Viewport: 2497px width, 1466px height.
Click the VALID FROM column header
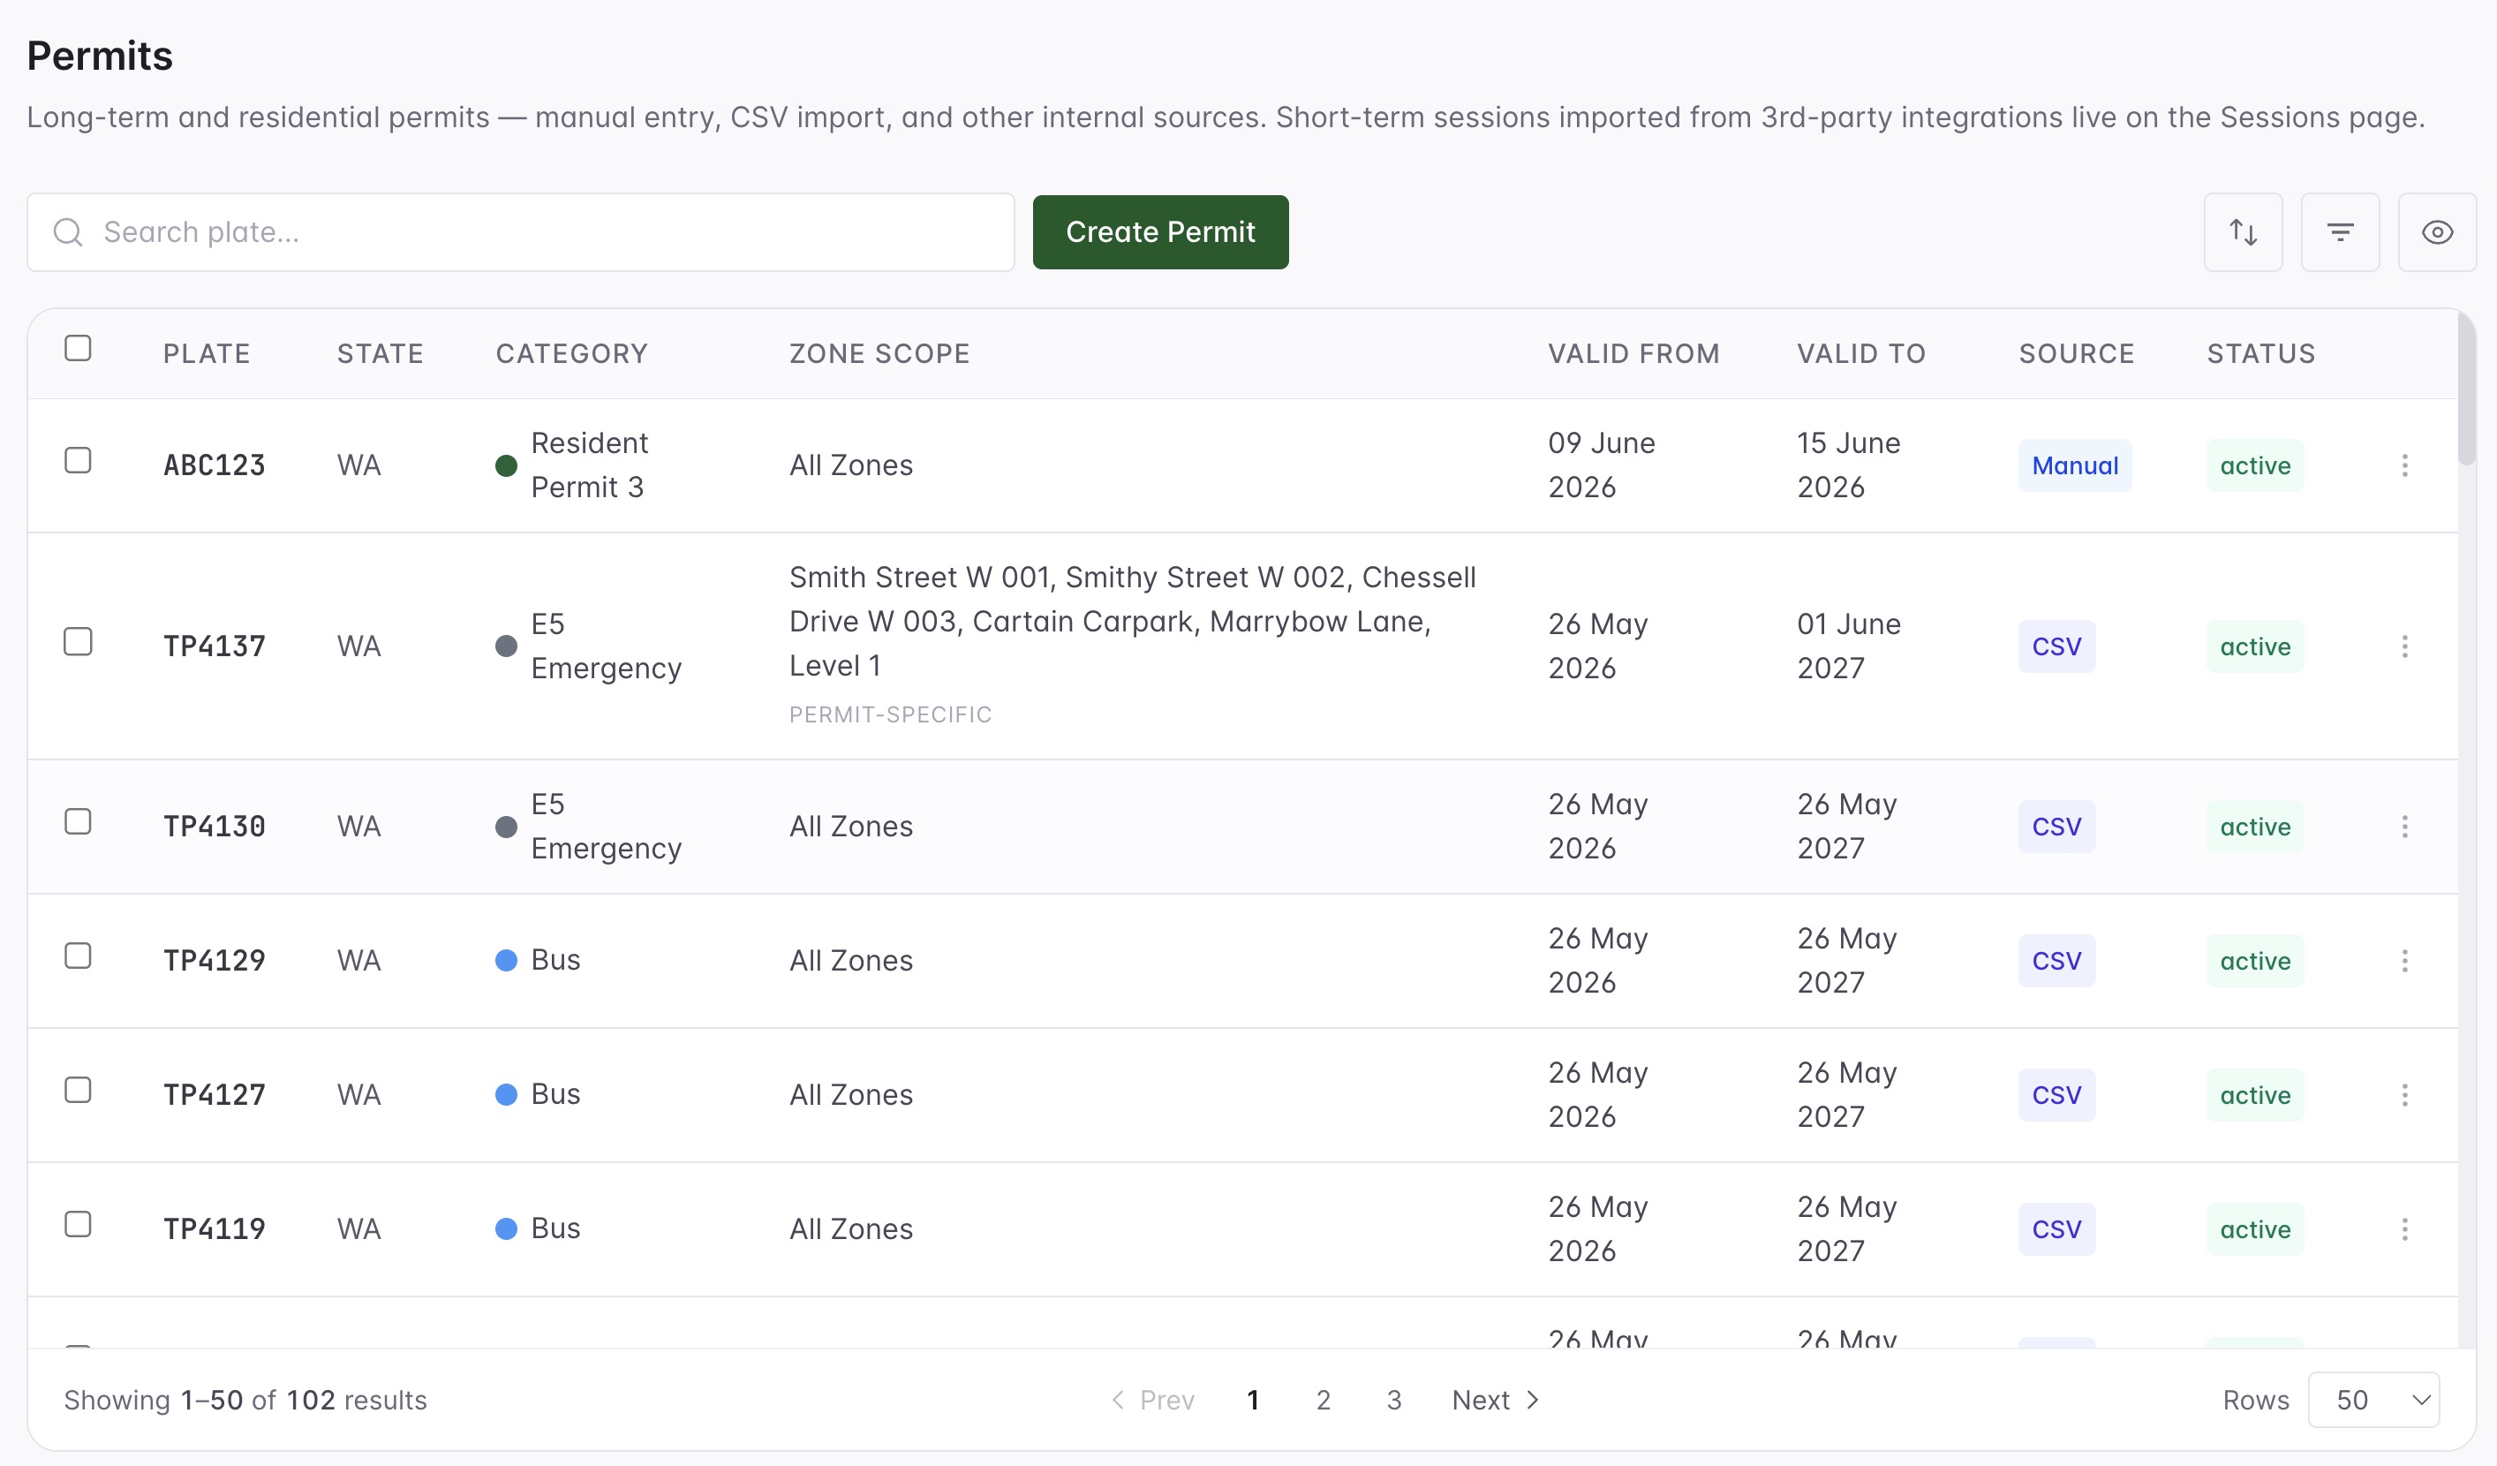(1634, 354)
